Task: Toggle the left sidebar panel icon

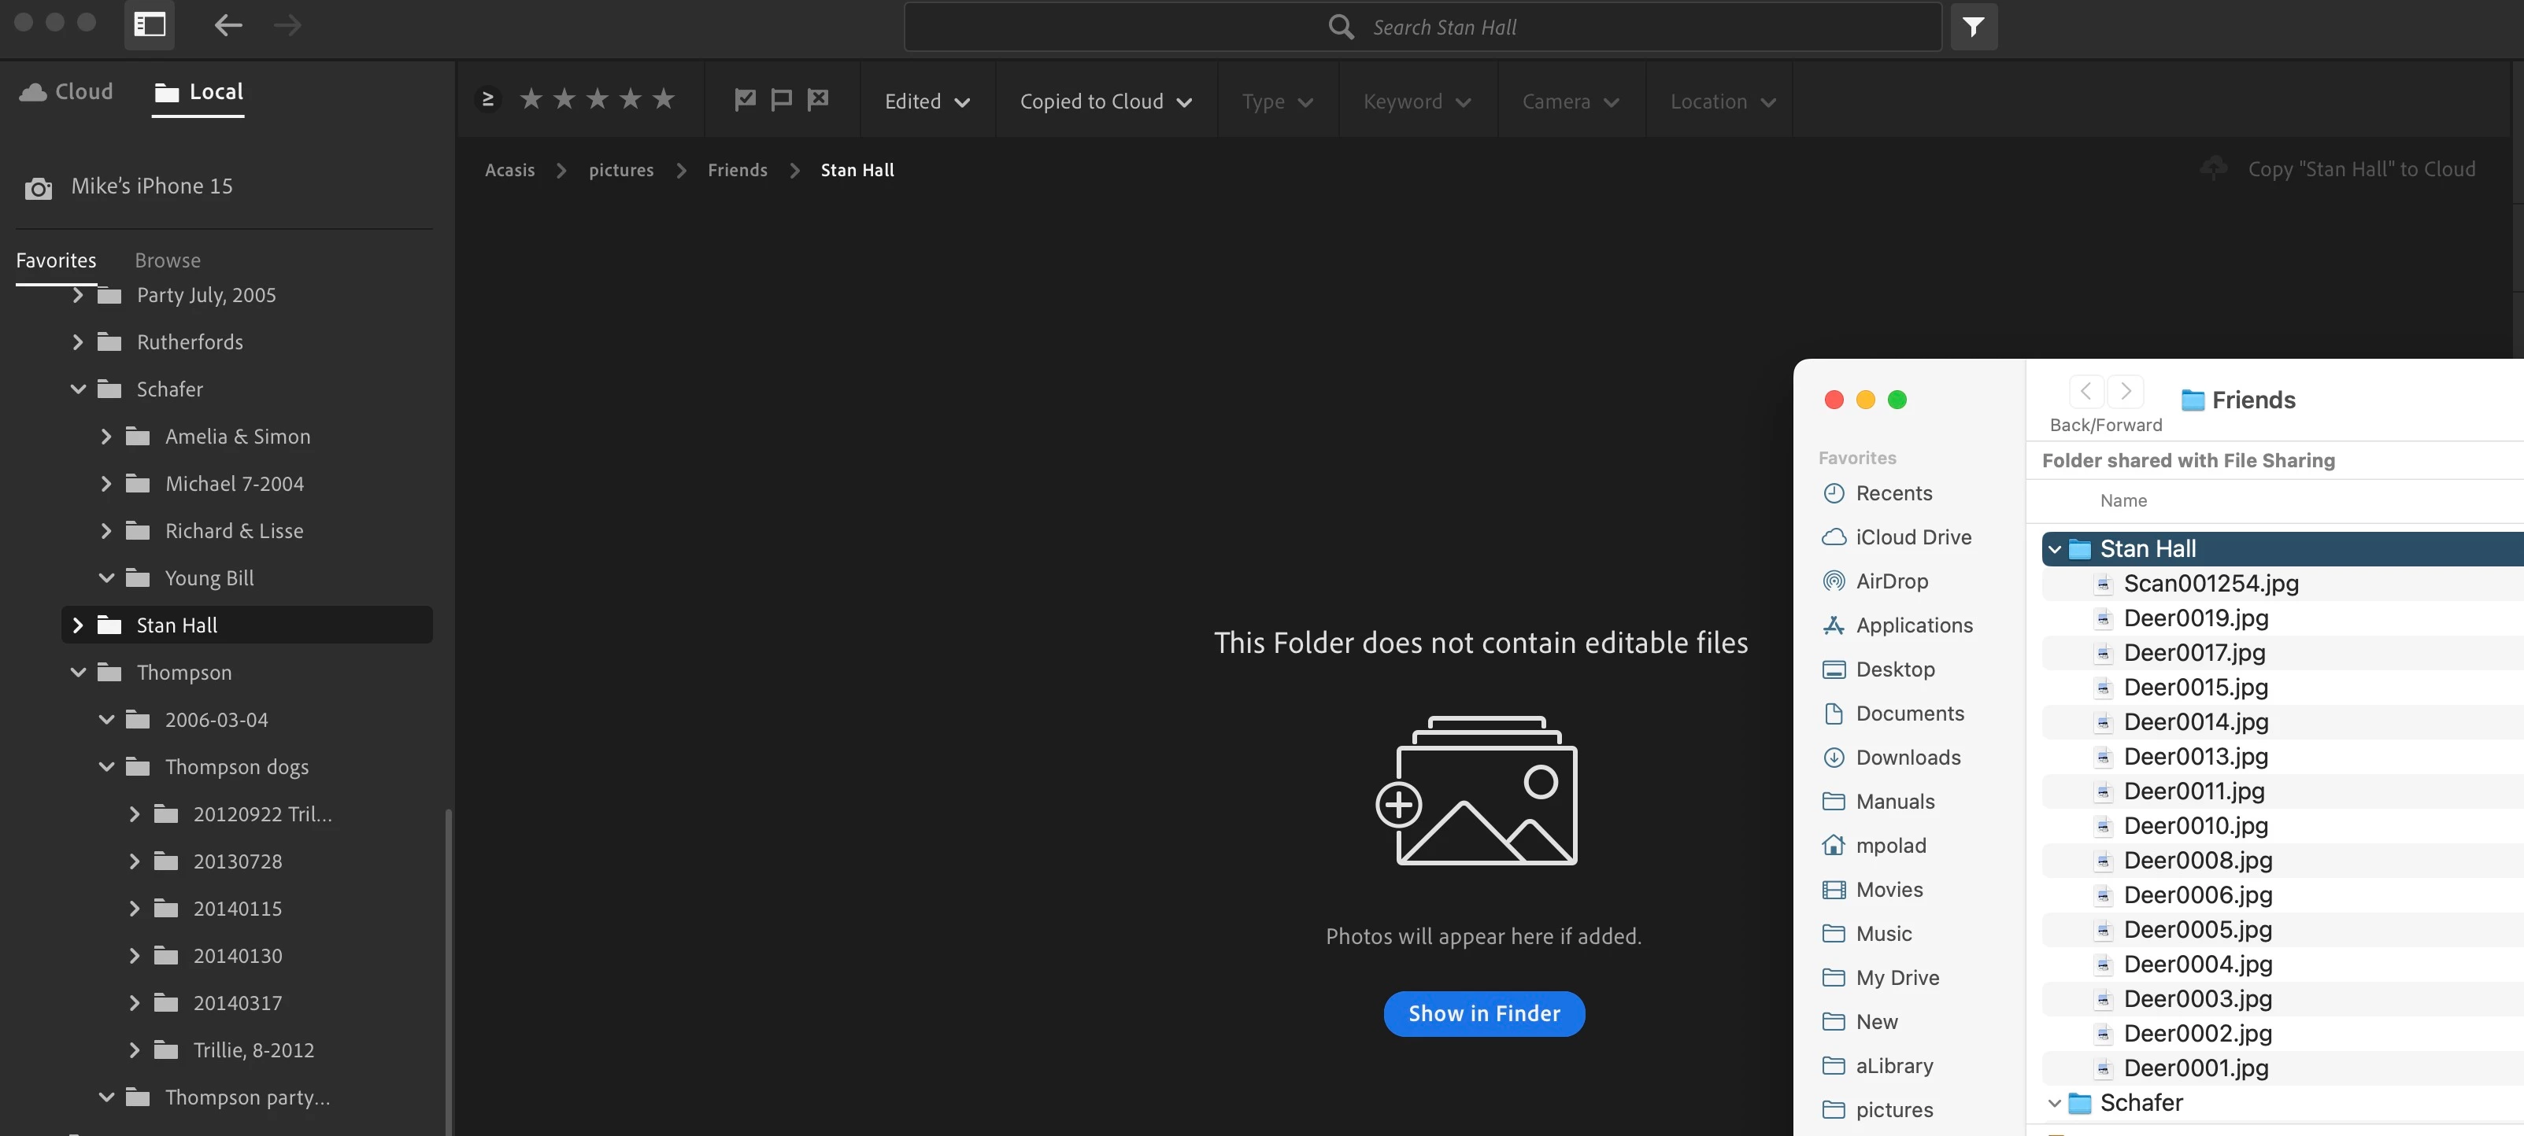Action: pyautogui.click(x=149, y=25)
